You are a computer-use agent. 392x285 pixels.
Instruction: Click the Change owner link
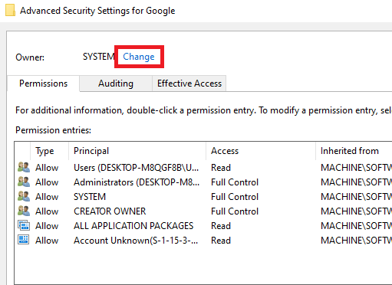coord(139,57)
